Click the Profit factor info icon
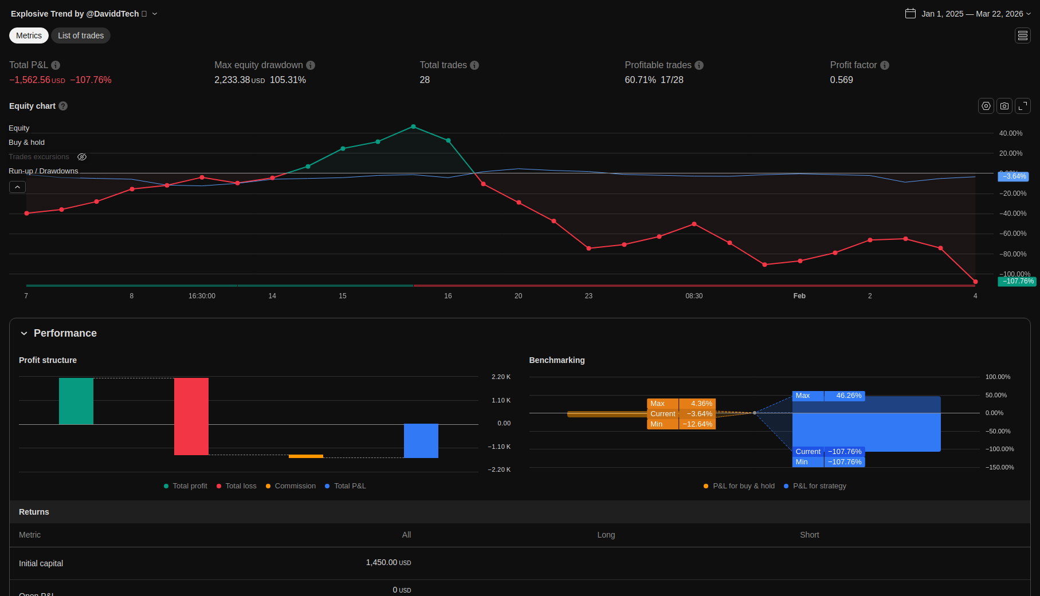The height and width of the screenshot is (596, 1040). tap(885, 65)
